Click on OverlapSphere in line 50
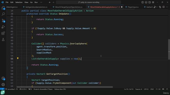Viewport: 170px width, 95px height. pyautogui.click(x=78, y=44)
